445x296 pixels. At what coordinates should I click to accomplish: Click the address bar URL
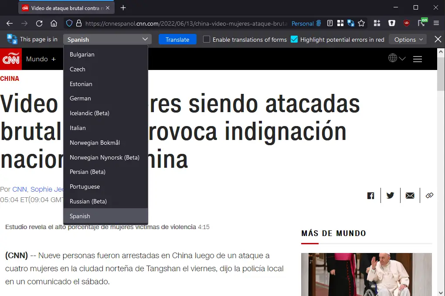186,23
